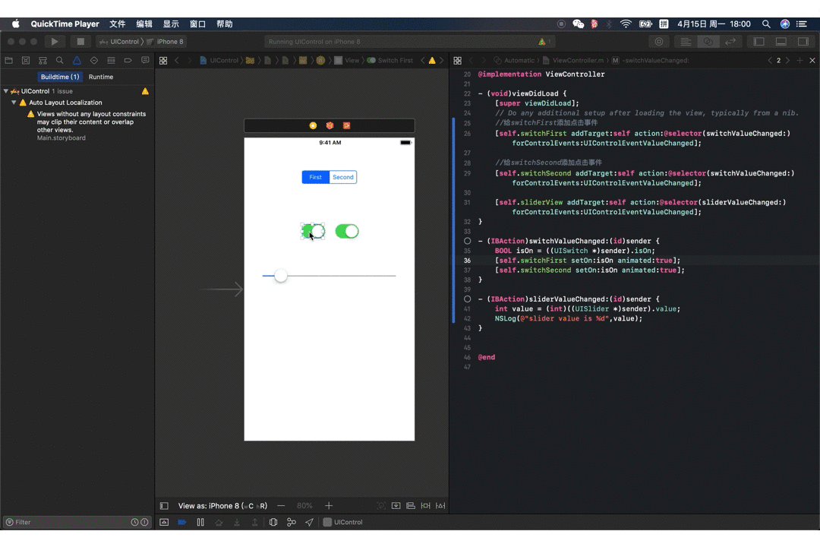Click Debug View Hierarchy icon

(x=273, y=523)
